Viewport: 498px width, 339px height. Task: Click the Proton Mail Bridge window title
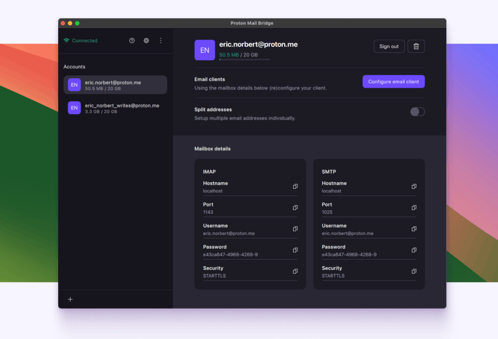[252, 23]
